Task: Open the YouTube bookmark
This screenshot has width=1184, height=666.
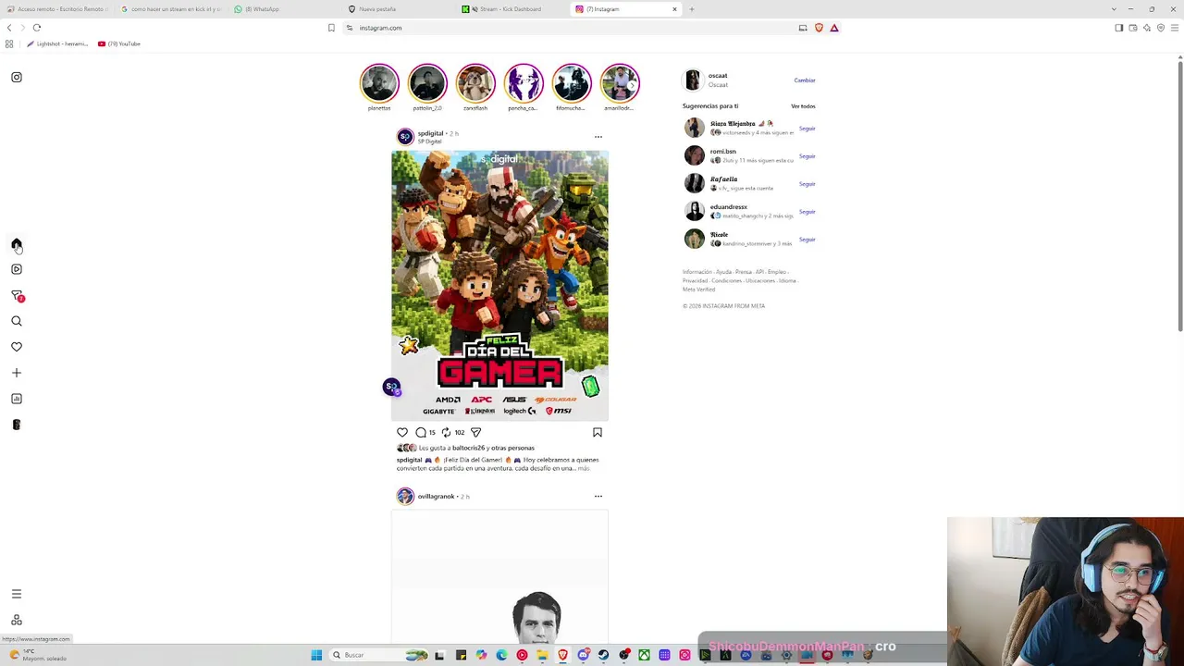Action: [119, 43]
